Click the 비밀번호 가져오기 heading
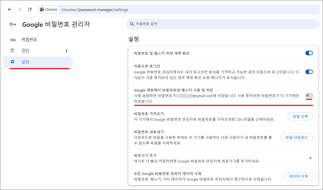 (149, 114)
